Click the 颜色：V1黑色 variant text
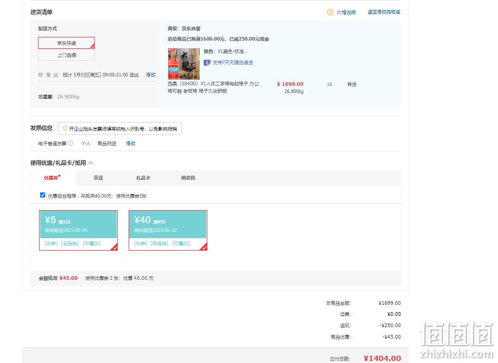This screenshot has height=363, width=498. (226, 51)
